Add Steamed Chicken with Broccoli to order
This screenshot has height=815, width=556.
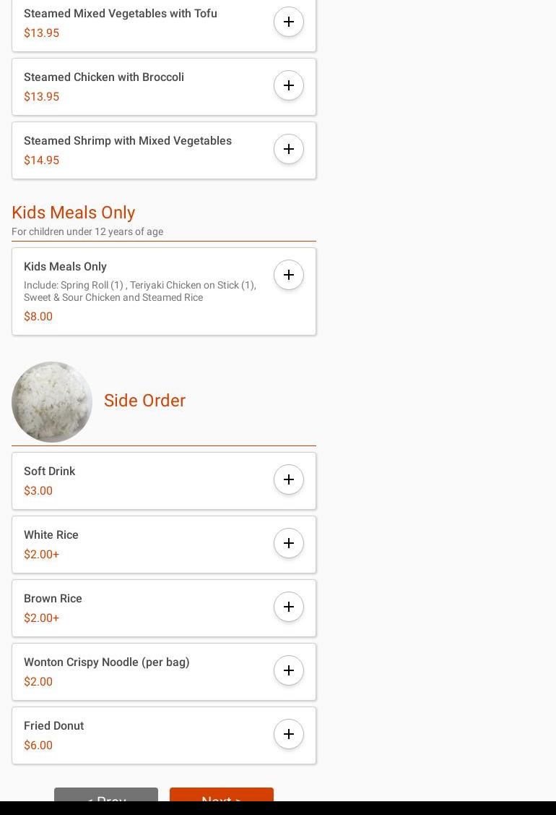click(x=289, y=85)
